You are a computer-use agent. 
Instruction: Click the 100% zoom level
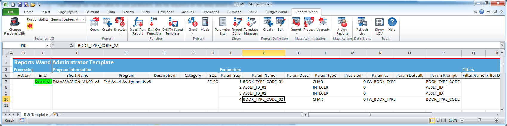coord(453,120)
